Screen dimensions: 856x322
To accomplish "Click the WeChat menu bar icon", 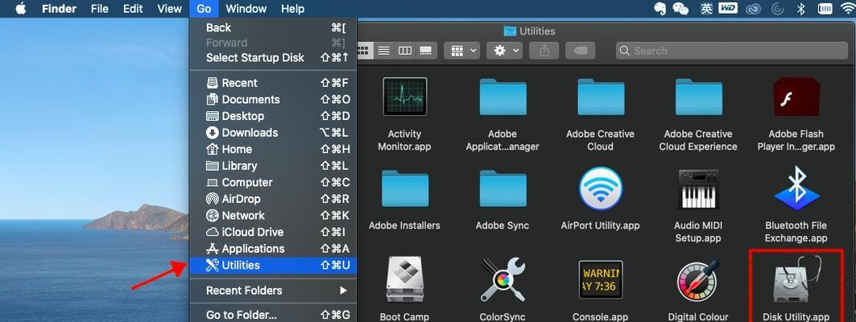I will [x=680, y=9].
